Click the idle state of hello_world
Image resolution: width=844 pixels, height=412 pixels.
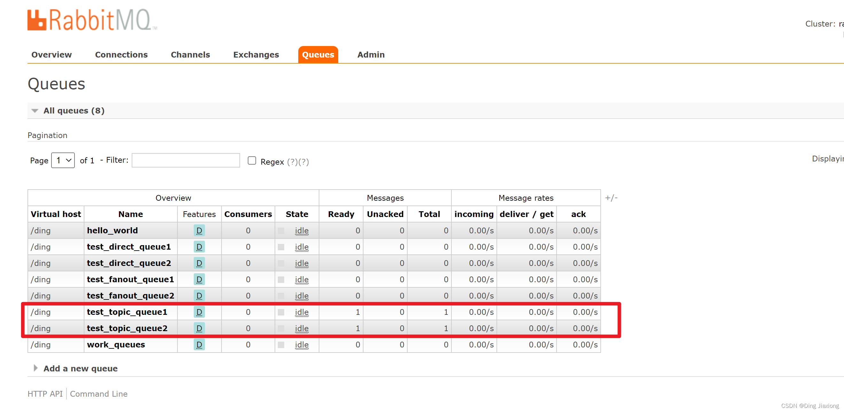click(302, 231)
